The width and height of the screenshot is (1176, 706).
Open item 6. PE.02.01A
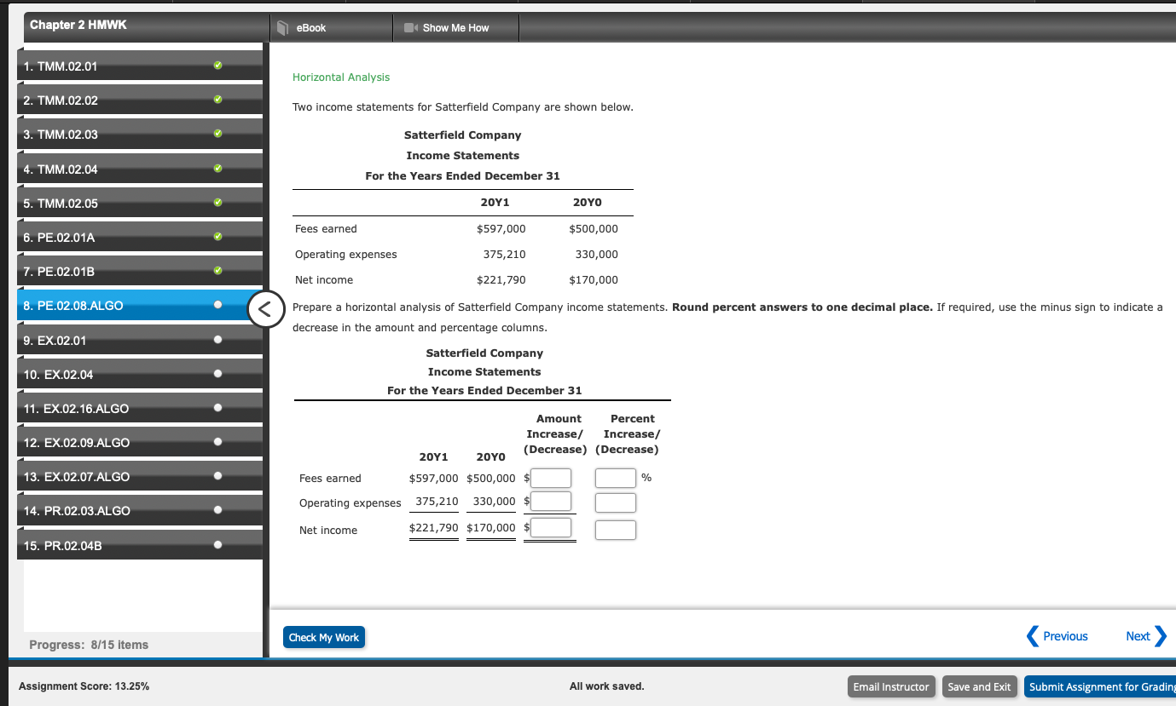140,237
